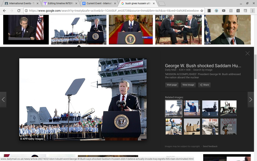Open first related image of carrier podium speech
Image resolution: width=257 pixels, height=161 pixels.
click(x=173, y=108)
